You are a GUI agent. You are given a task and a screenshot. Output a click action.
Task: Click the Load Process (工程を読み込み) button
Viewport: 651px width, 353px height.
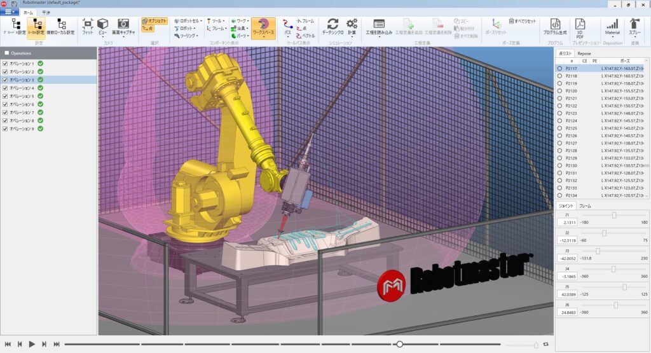379,27
